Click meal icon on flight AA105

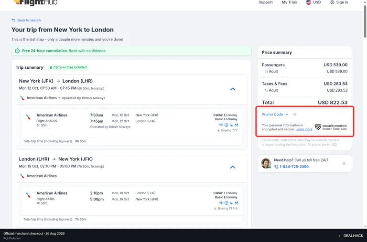pos(237,203)
